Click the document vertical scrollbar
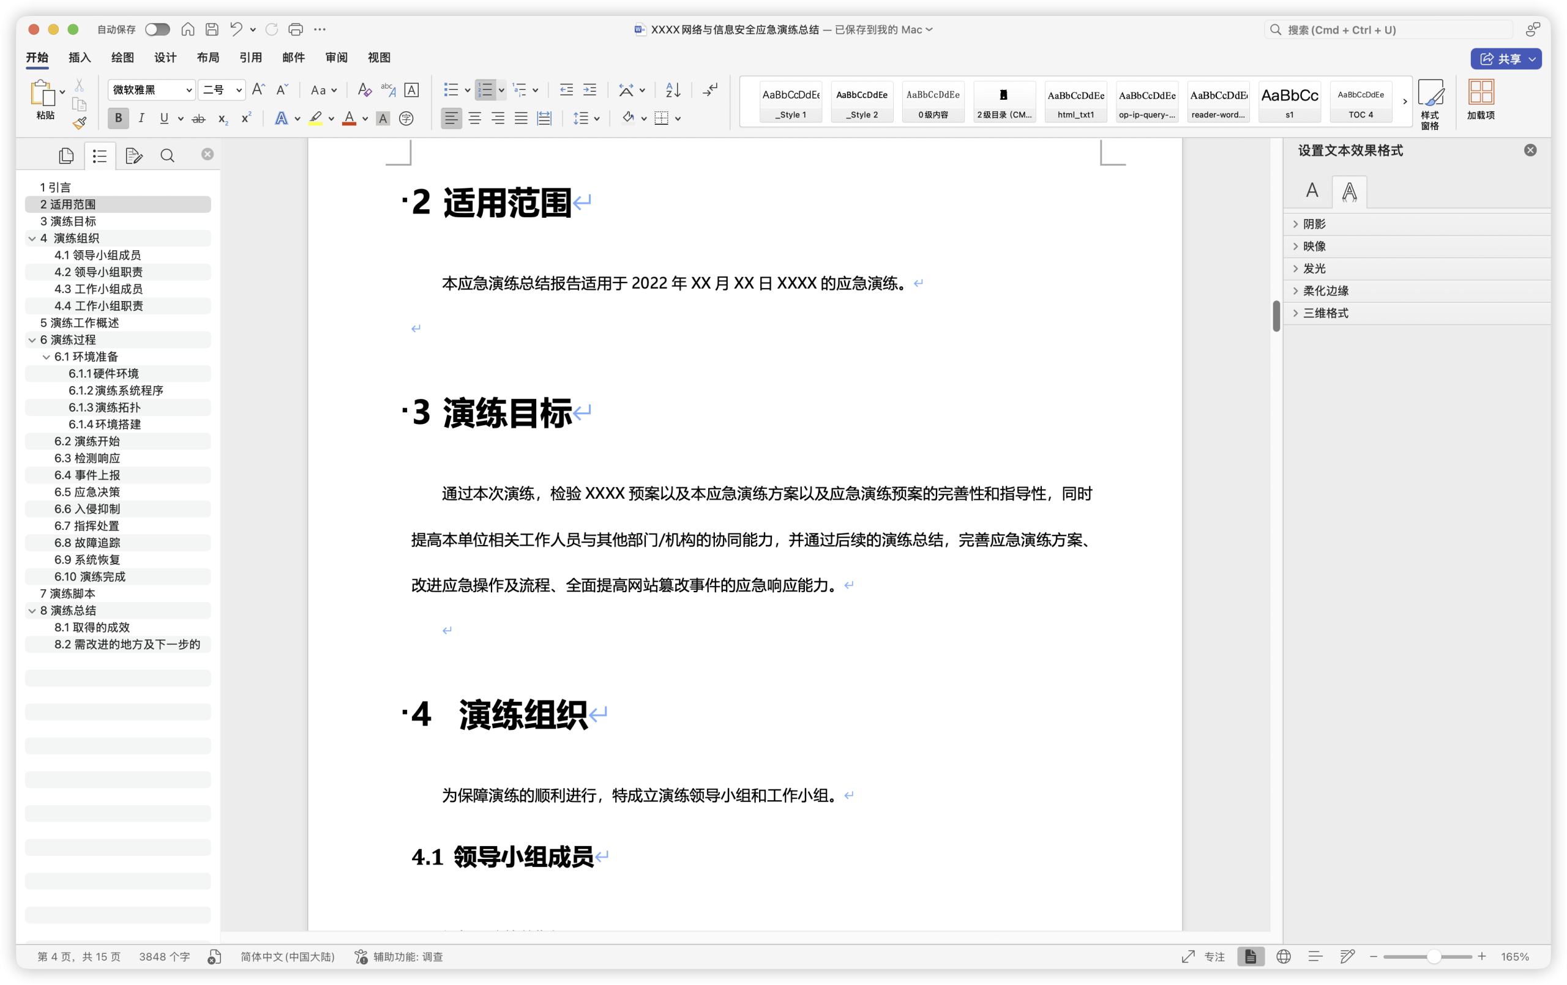The height and width of the screenshot is (985, 1567). (x=1276, y=316)
